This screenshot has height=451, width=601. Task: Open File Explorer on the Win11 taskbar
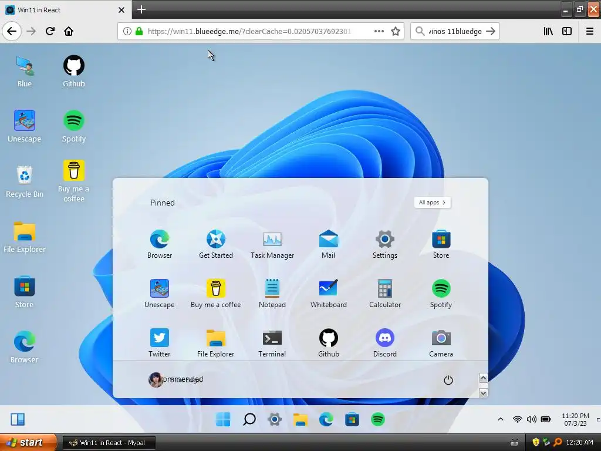pyautogui.click(x=300, y=419)
